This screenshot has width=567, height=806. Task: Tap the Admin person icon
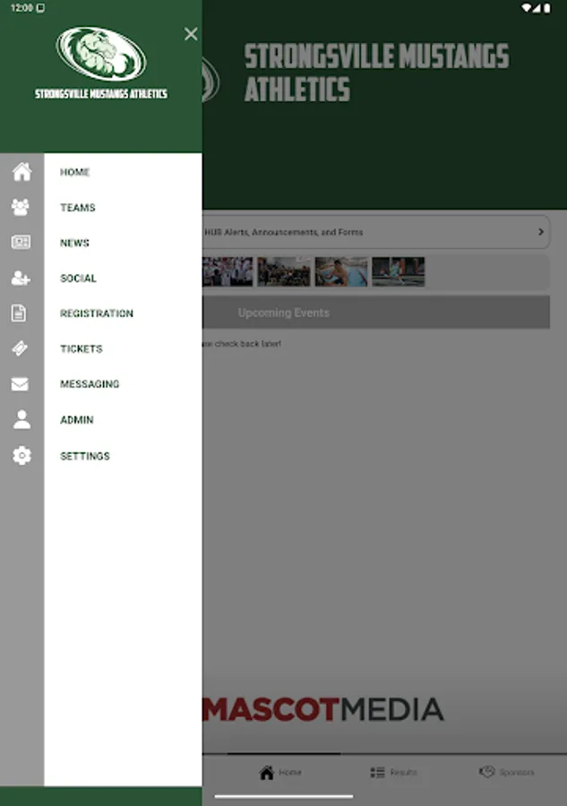click(21, 419)
